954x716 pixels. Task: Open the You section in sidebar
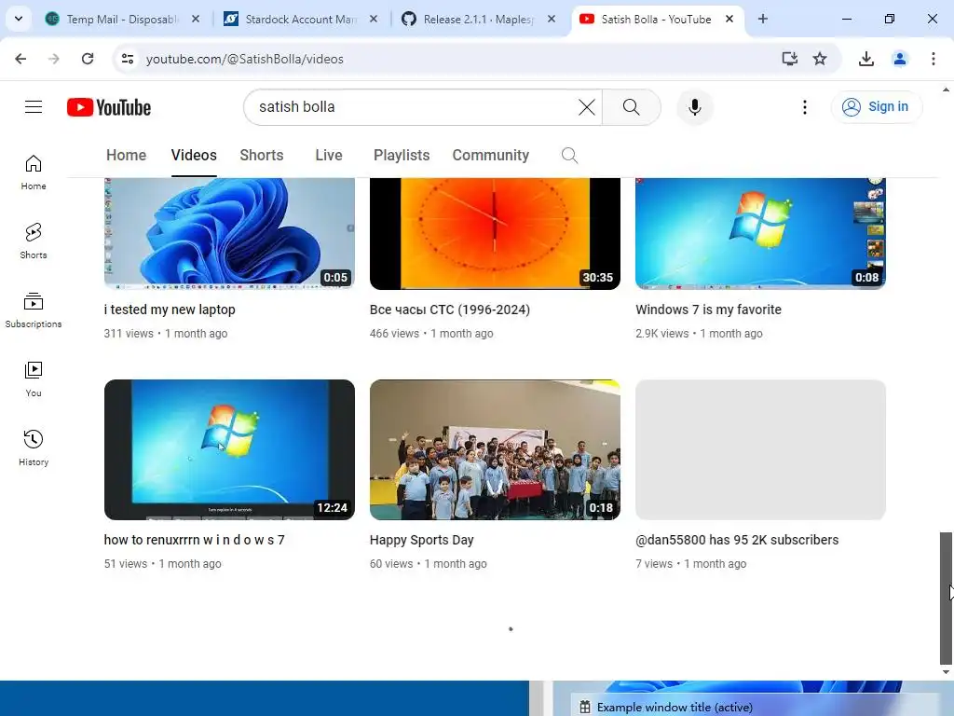[34, 379]
